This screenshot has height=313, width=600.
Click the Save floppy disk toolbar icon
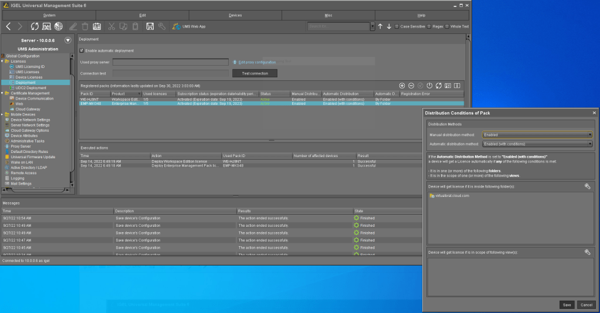[150, 26]
